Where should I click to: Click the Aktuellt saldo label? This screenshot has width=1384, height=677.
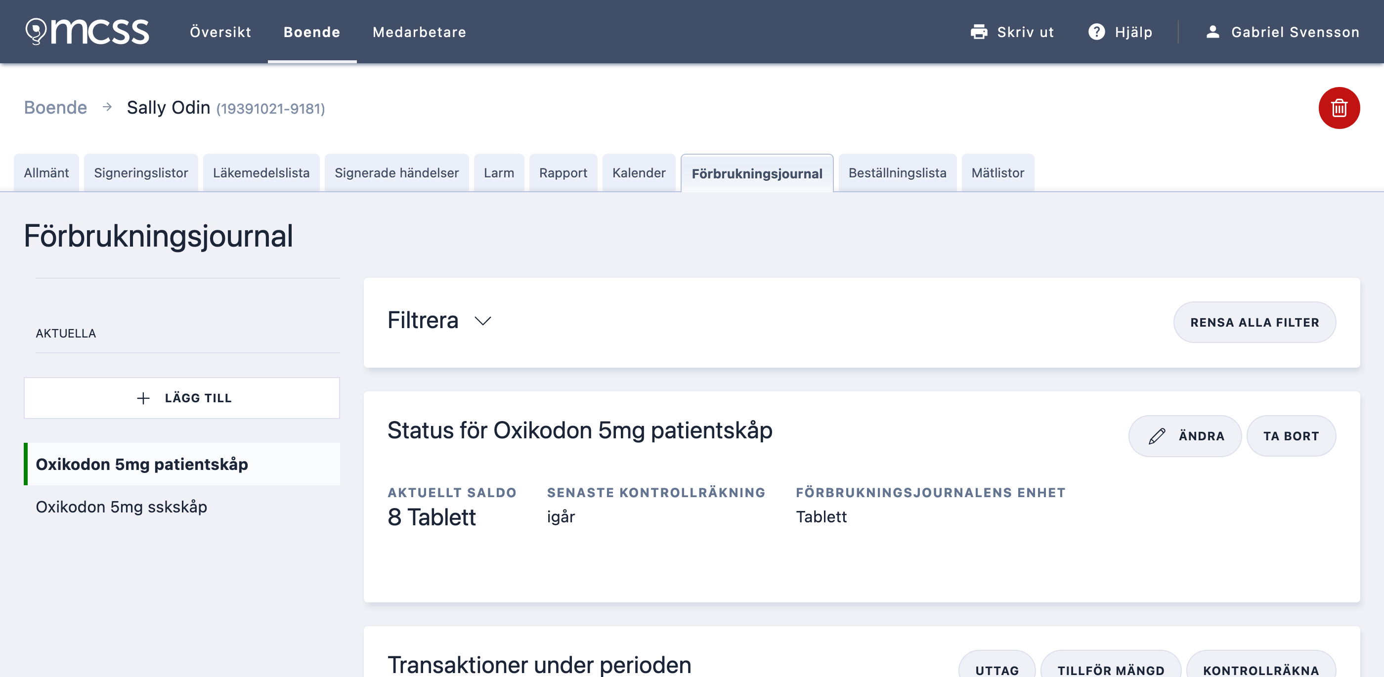452,493
